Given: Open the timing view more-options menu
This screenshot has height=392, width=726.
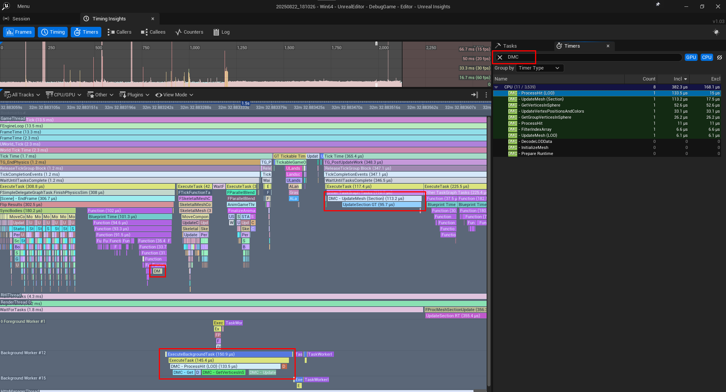Looking at the screenshot, I should (x=486, y=95).
